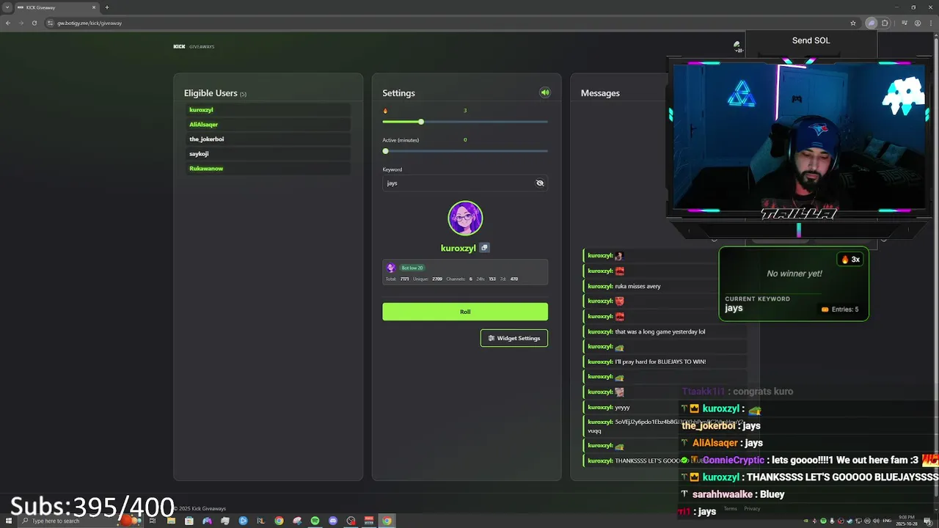This screenshot has width=939, height=528.
Task: Select the KICK Giveaway browser tab
Action: pos(57,7)
